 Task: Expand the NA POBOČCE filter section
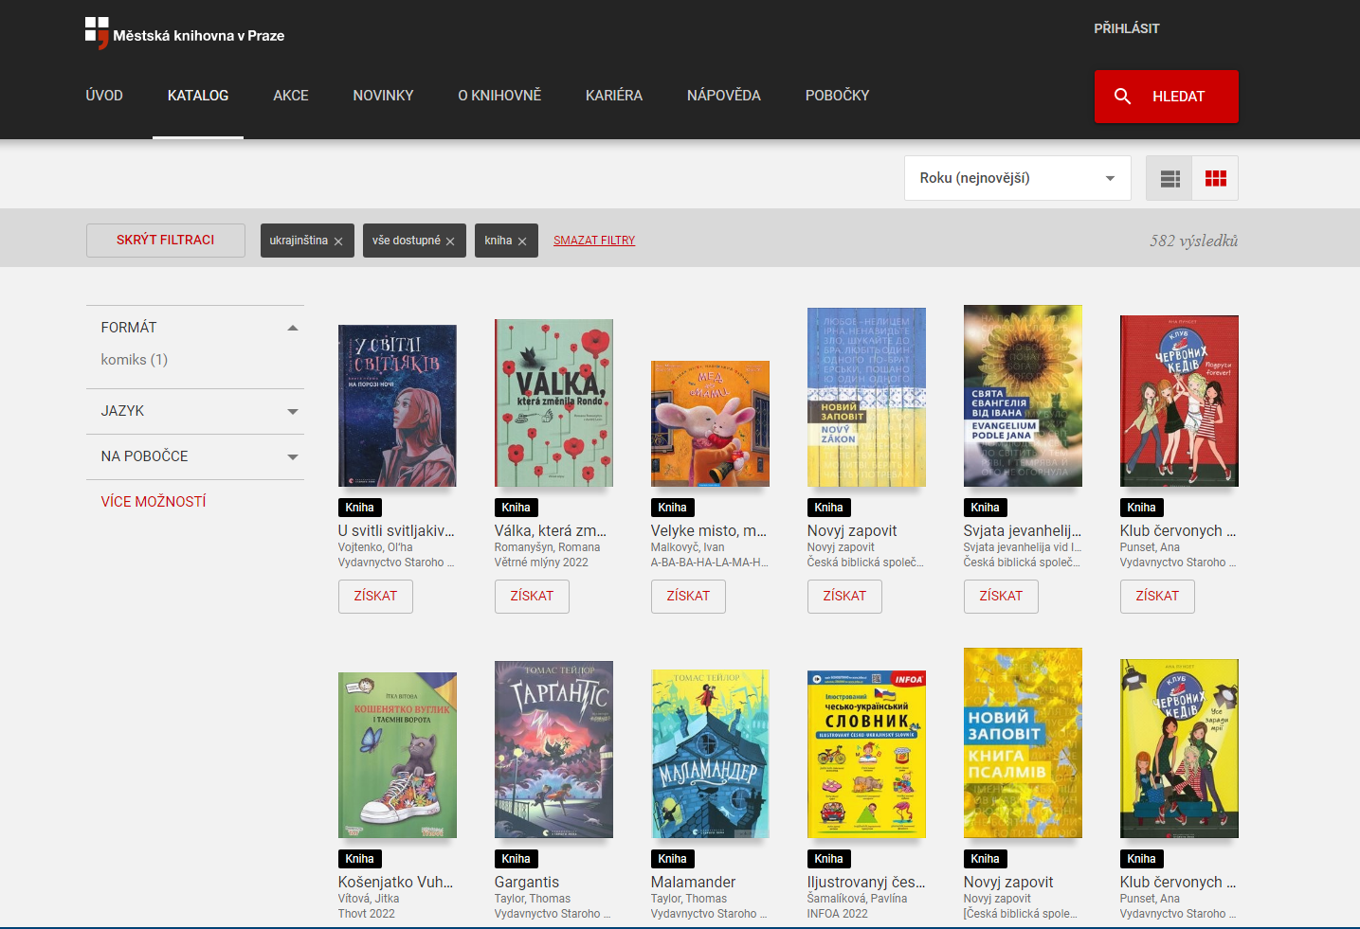tap(195, 456)
